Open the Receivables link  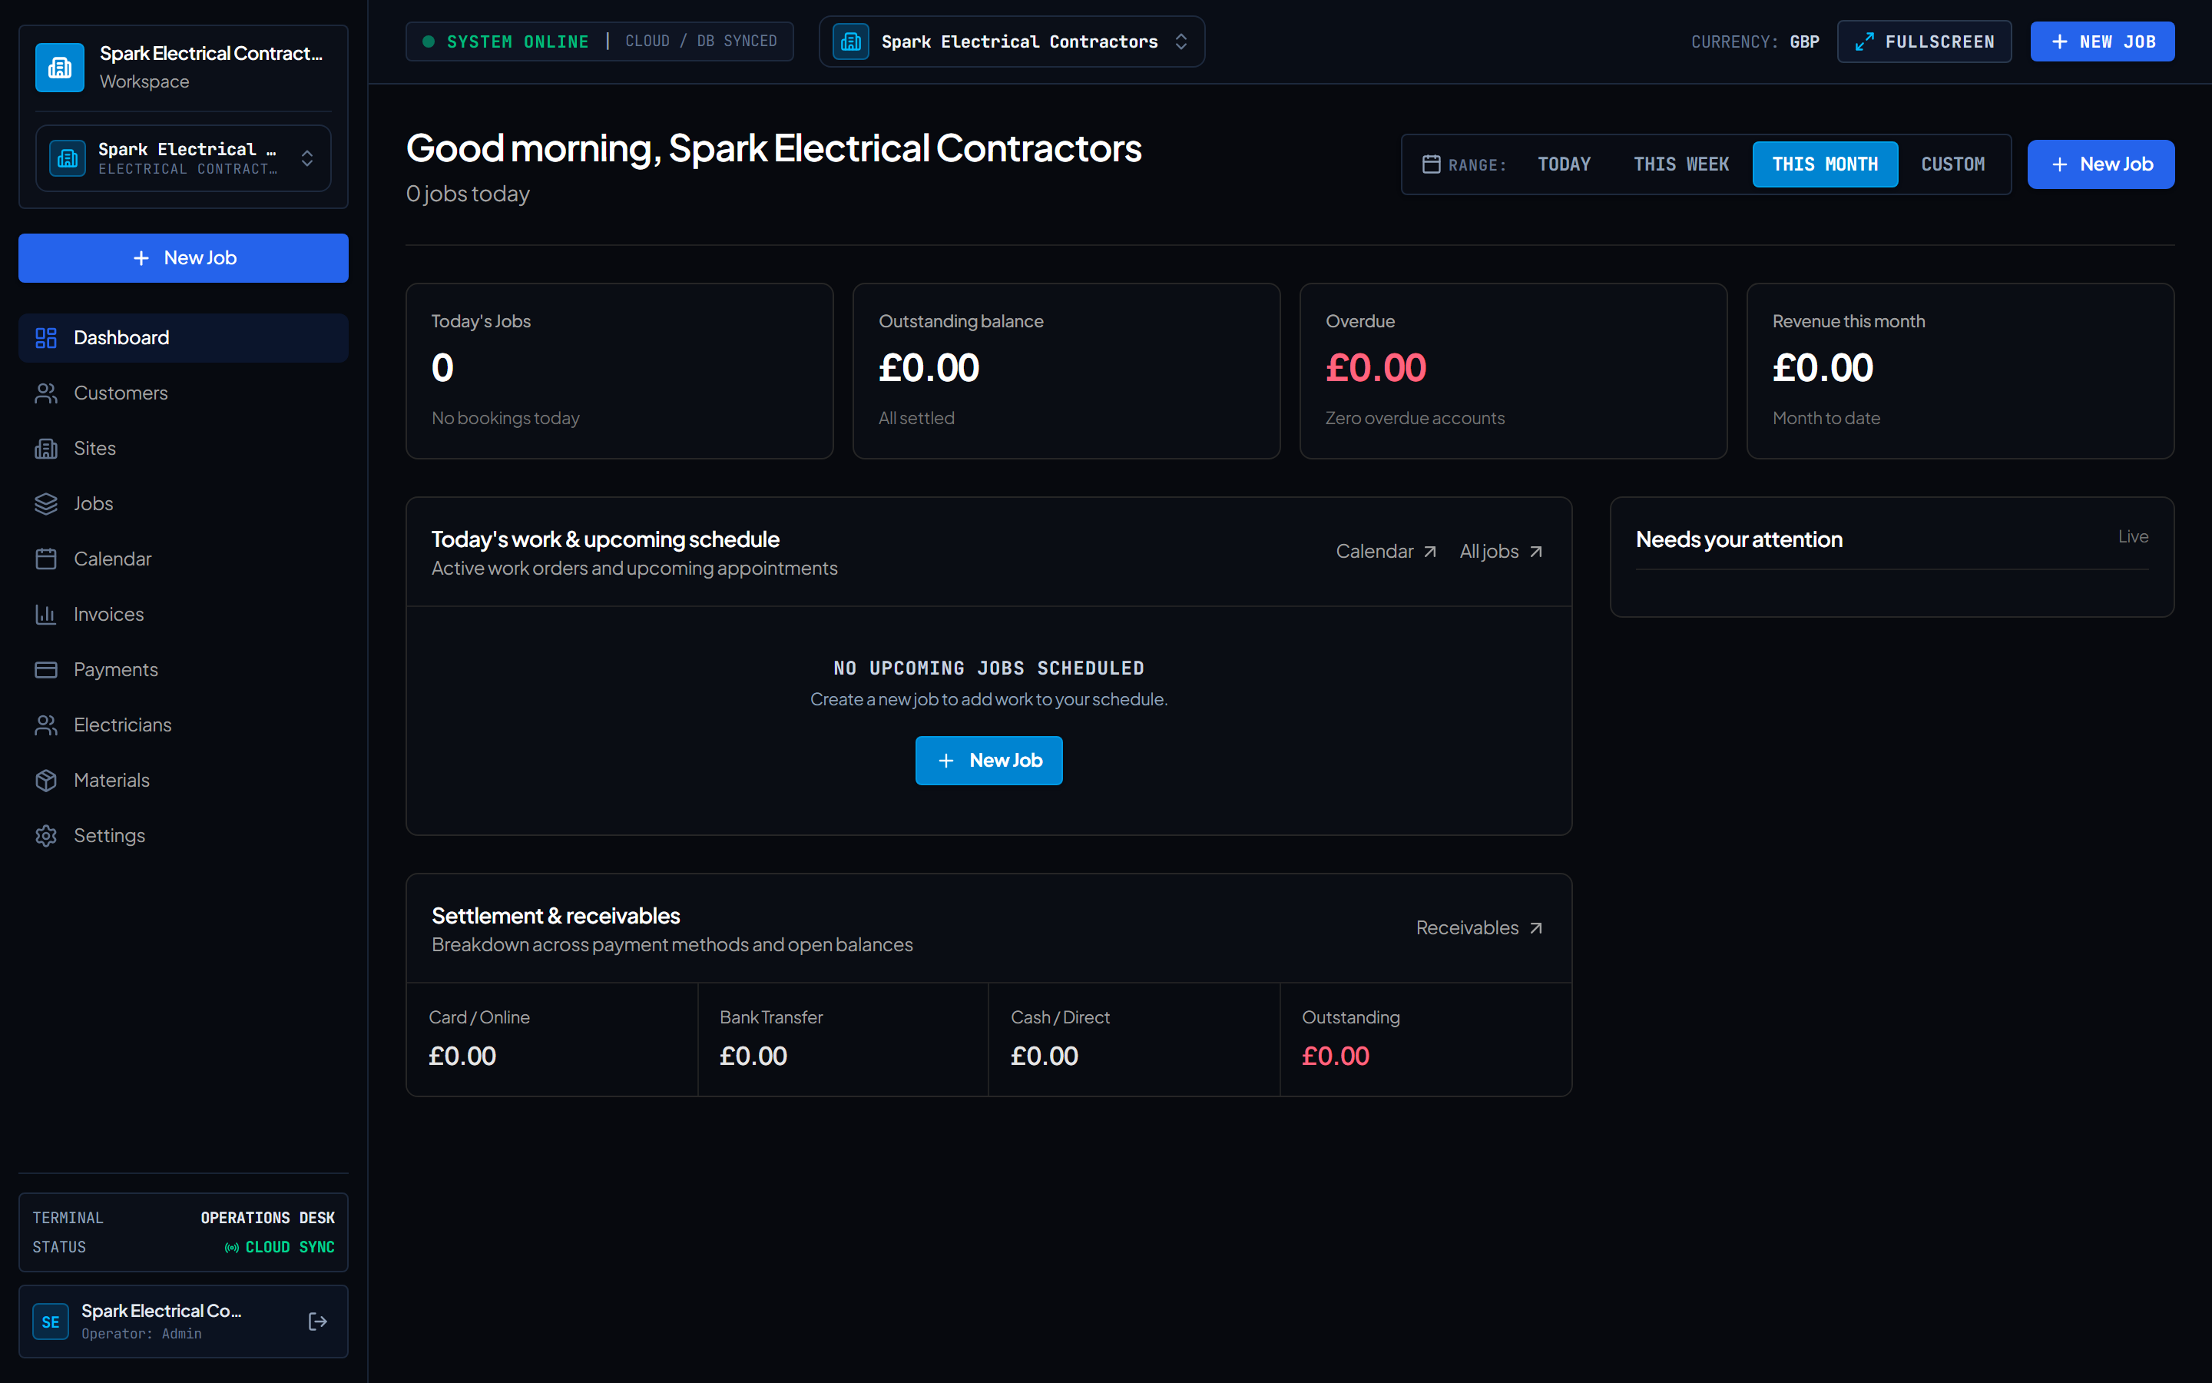[x=1480, y=927]
